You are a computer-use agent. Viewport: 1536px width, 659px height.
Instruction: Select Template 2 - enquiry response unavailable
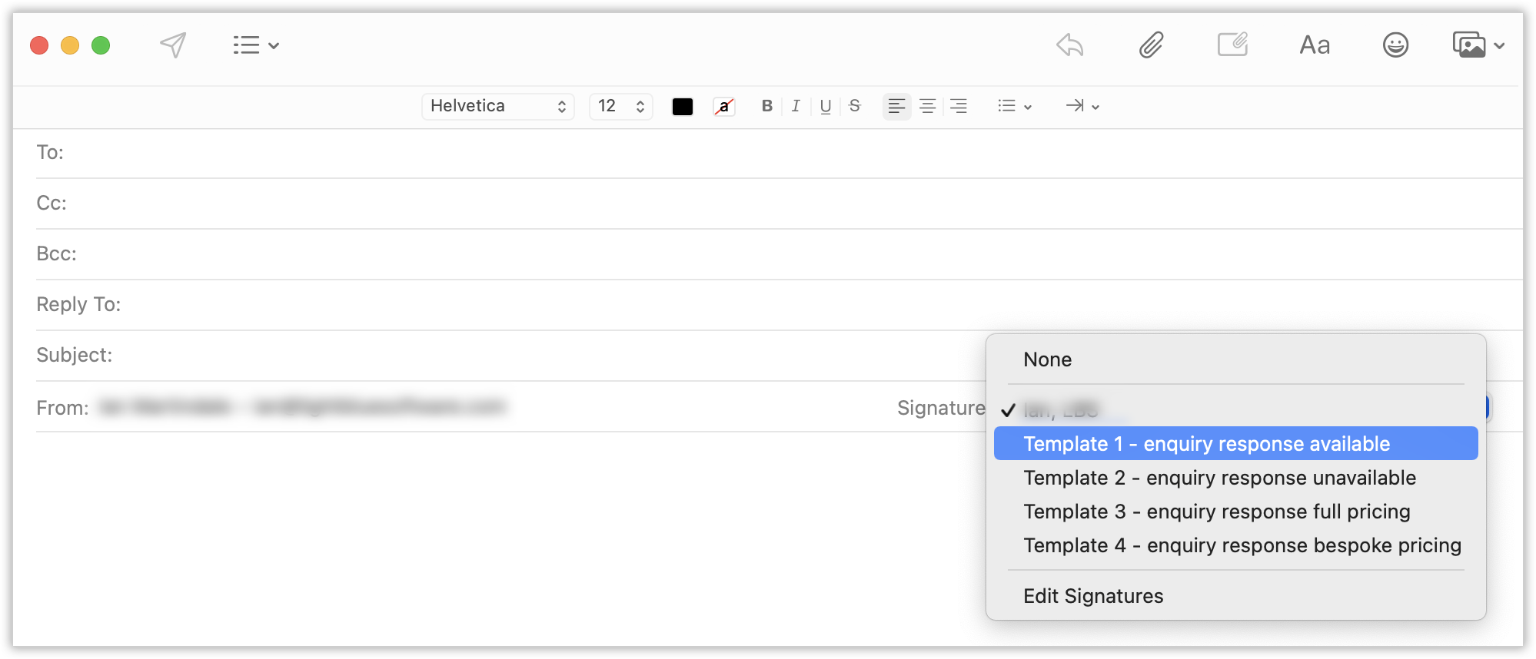[1218, 477]
